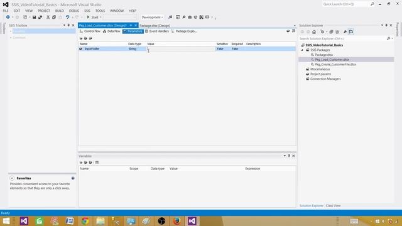Viewport: 402px width, 226px height.
Task: Click the Cut scissors icon
Action: click(48, 17)
